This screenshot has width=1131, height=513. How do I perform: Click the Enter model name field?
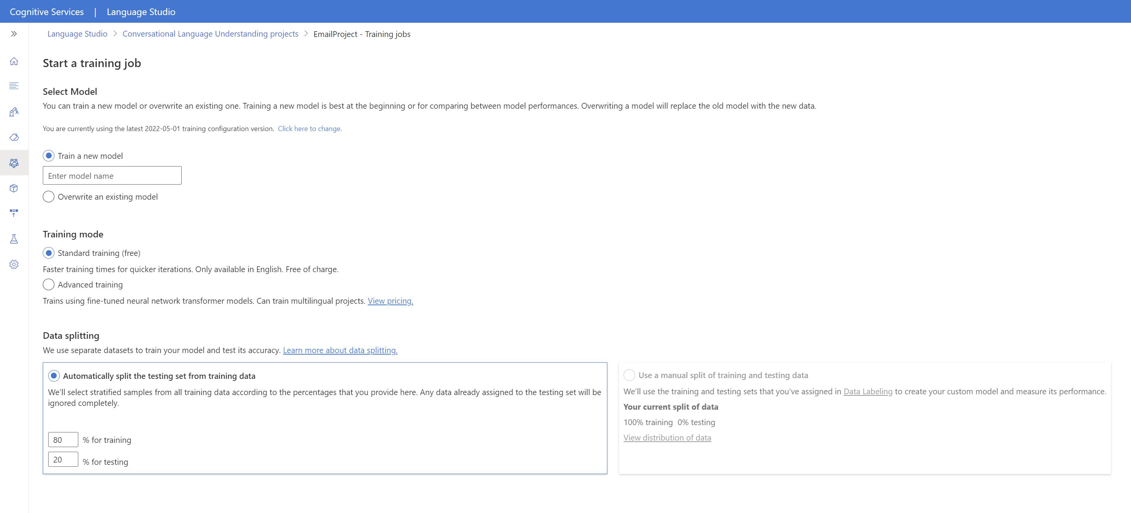click(112, 175)
